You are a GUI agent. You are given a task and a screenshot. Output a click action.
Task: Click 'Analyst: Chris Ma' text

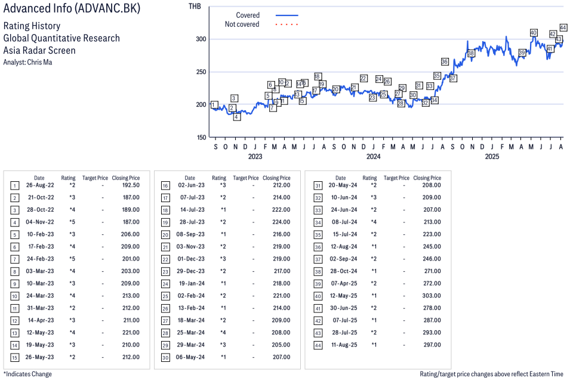pyautogui.click(x=27, y=62)
